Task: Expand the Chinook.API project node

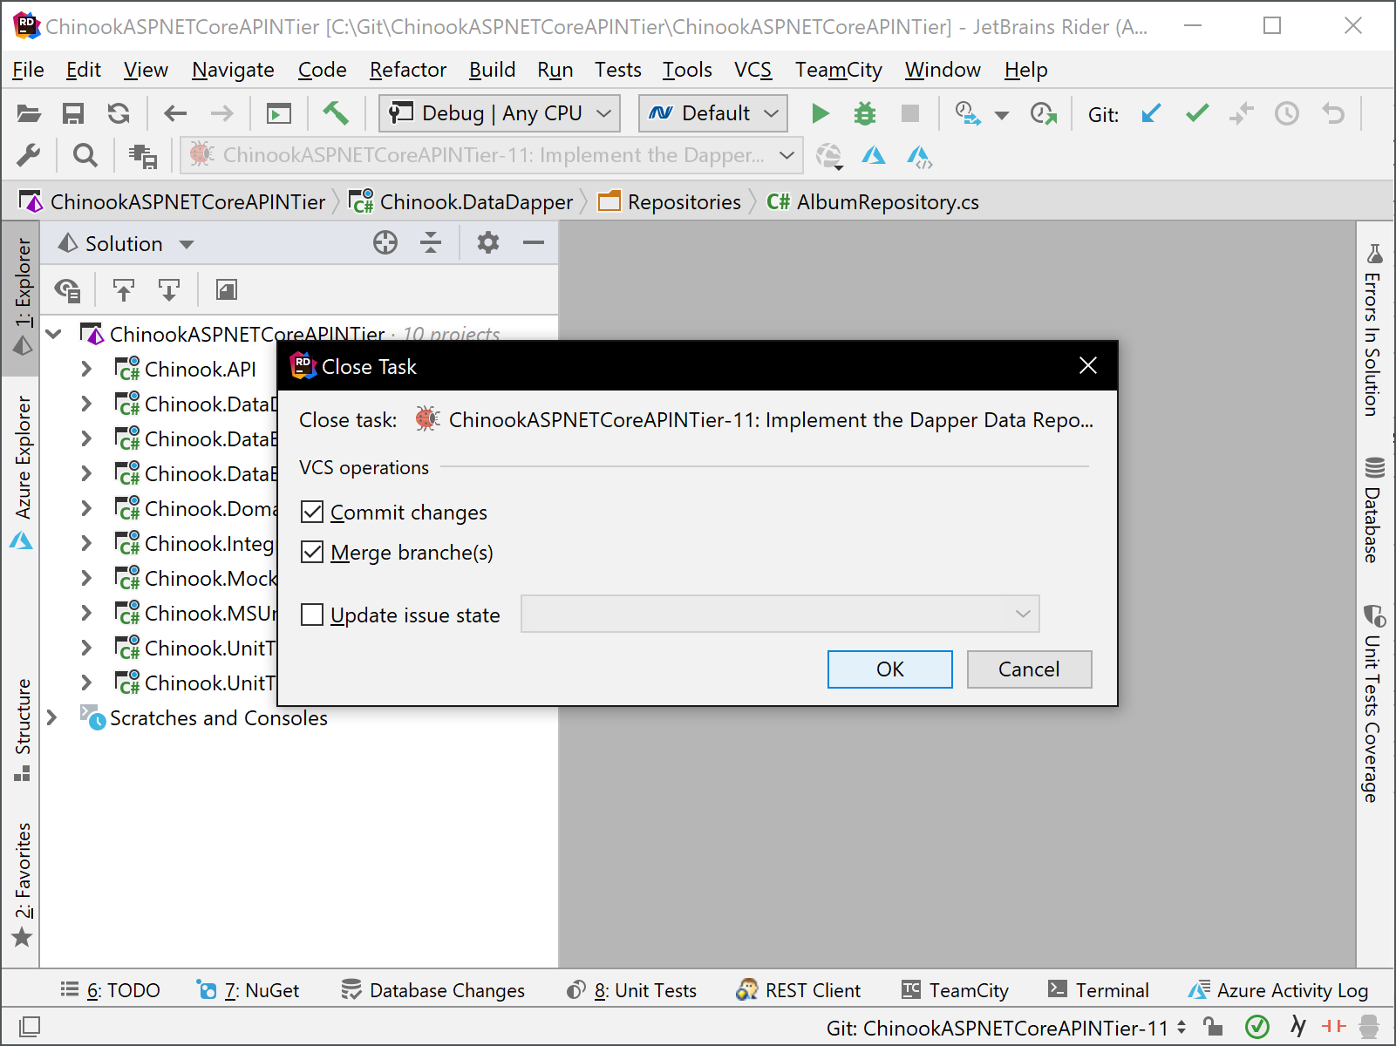Action: tap(86, 369)
